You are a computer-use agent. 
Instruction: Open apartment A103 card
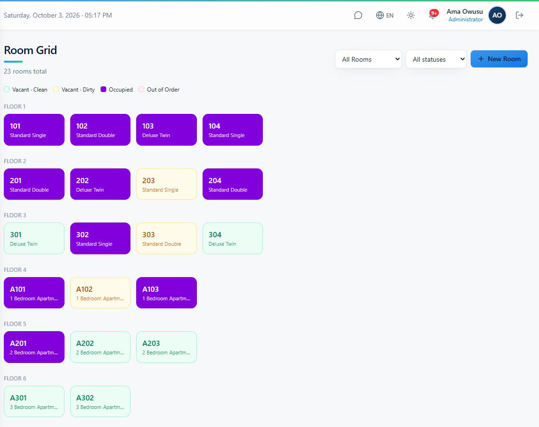(x=167, y=293)
